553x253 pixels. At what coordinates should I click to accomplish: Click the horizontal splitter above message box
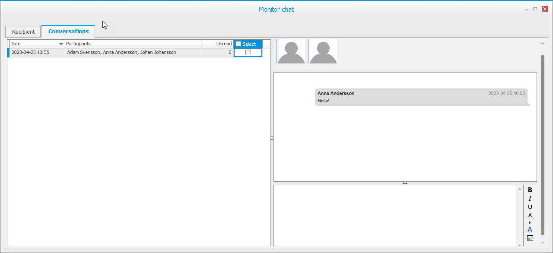pos(405,183)
